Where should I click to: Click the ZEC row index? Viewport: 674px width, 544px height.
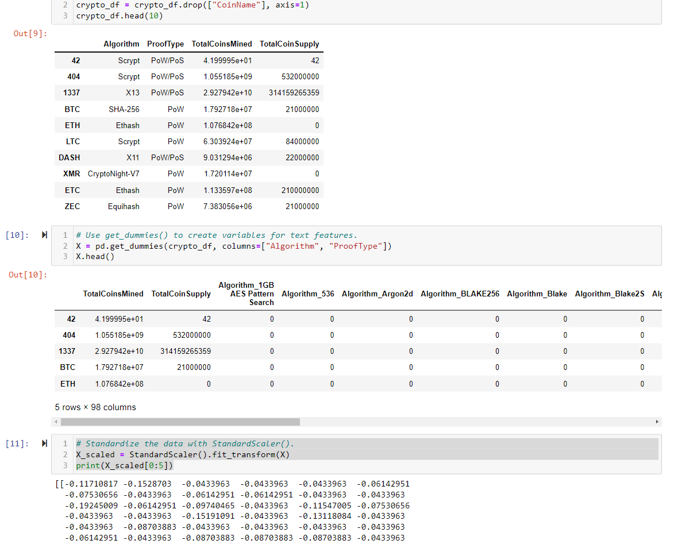(72, 206)
